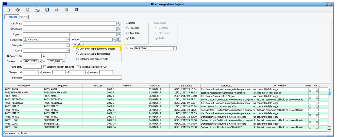The width and height of the screenshot is (337, 137).
Task: Click the results table scrollbar down arrow
Action: coord(329,128)
